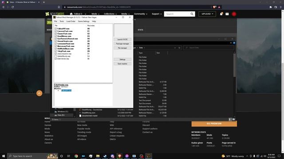Bookmark this page icon in address bar
The width and height of the screenshot is (284, 159).
(x=59, y=7)
